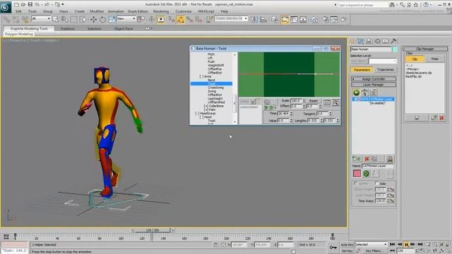Select BackFlip.clp in the clip list
Viewport: 452px width, 254px height.
pos(414,76)
